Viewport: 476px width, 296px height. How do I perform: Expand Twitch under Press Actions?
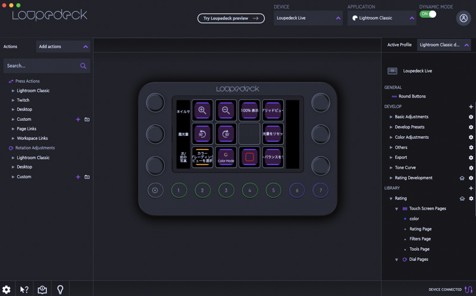[13, 100]
